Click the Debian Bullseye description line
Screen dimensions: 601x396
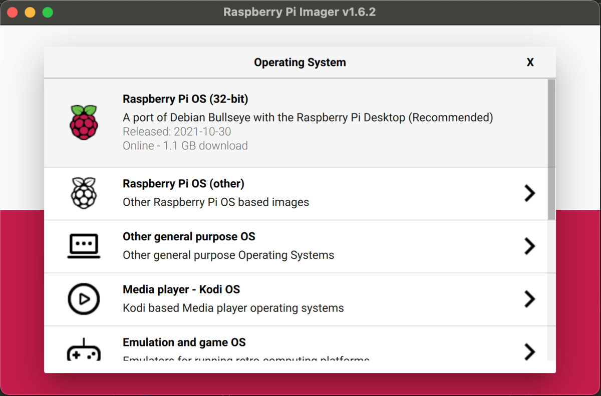click(x=308, y=118)
